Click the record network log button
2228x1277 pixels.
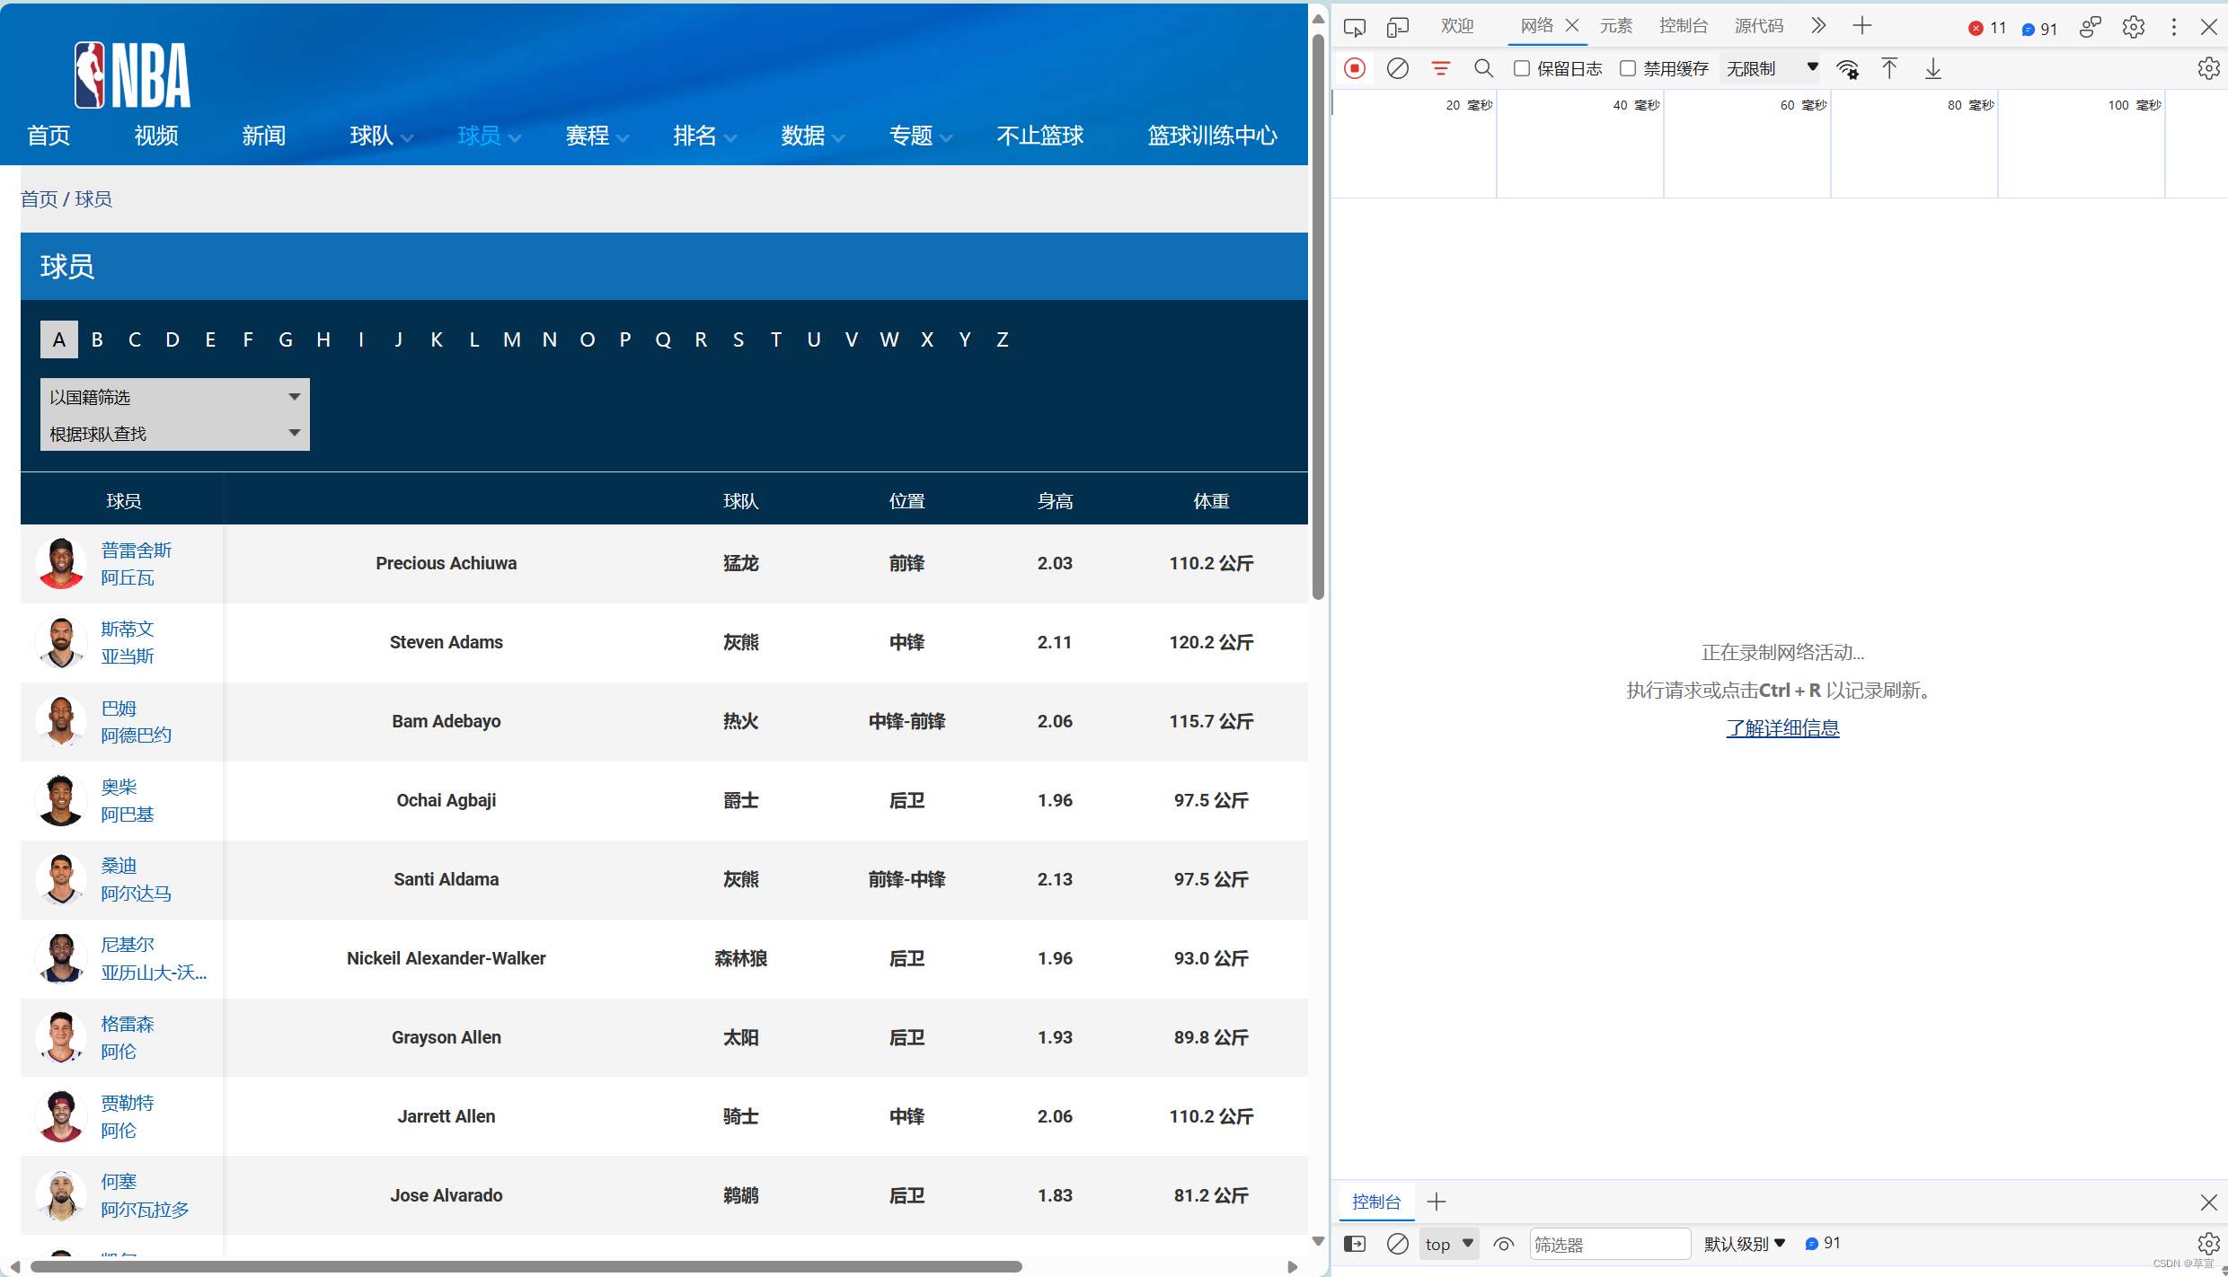[1355, 68]
